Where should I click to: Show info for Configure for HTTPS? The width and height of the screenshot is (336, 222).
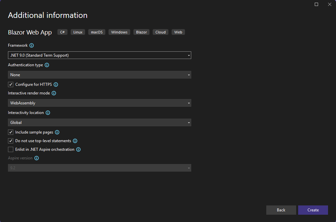pos(56,84)
